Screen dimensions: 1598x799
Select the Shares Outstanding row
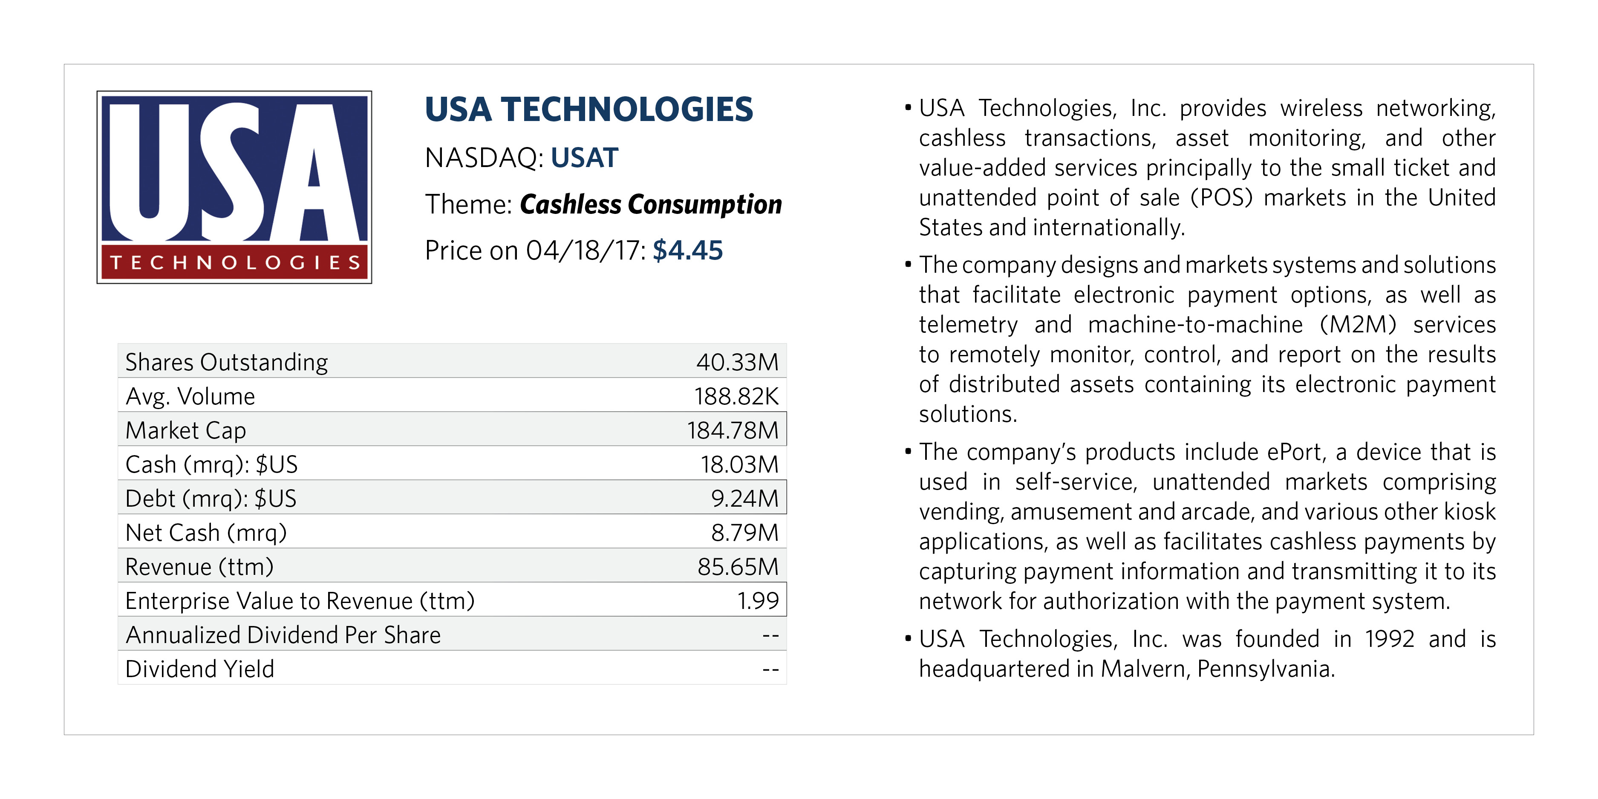(x=452, y=361)
